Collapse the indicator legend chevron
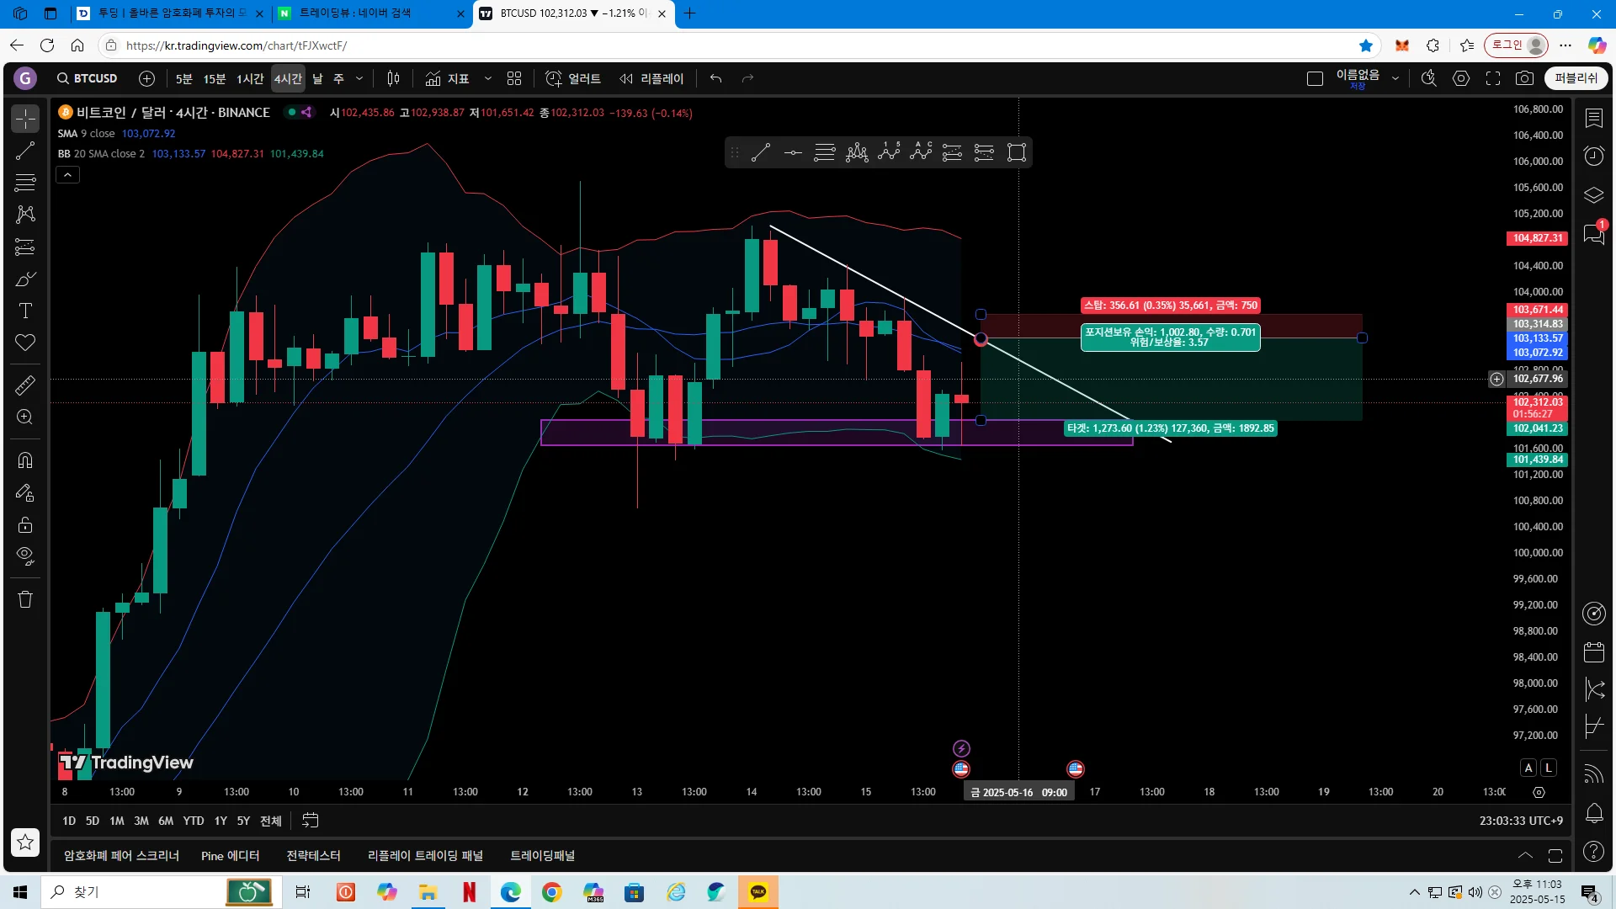Viewport: 1616px width, 909px height. coord(67,174)
